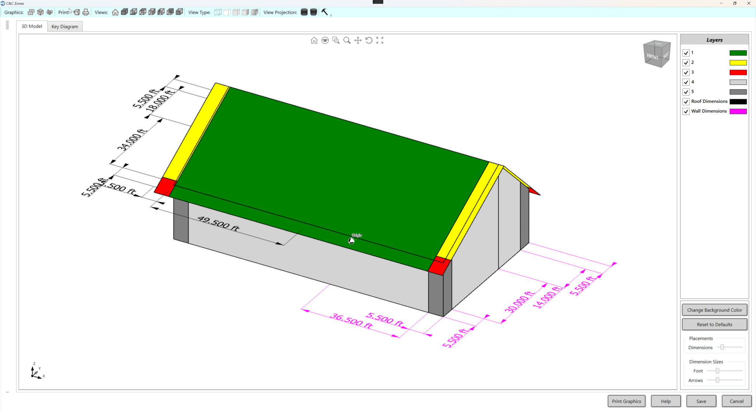Viewport: 756px width, 411px height.
Task: Select the isometric Home view in Views toolbar
Action: point(115,12)
